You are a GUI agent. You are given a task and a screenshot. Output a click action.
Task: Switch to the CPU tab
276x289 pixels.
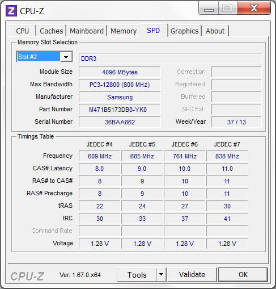(x=23, y=31)
